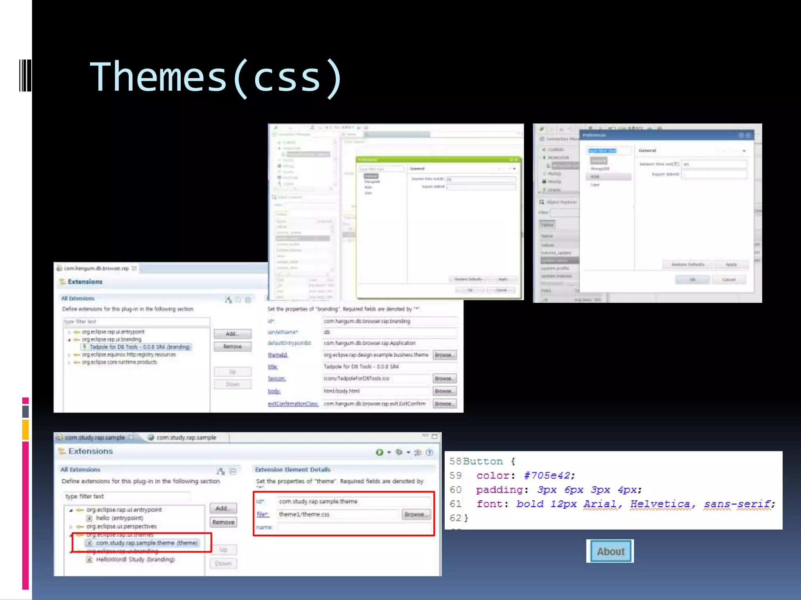
Task: Switch to com.hangum.db.browser.rap editor tab
Action: click(96, 268)
